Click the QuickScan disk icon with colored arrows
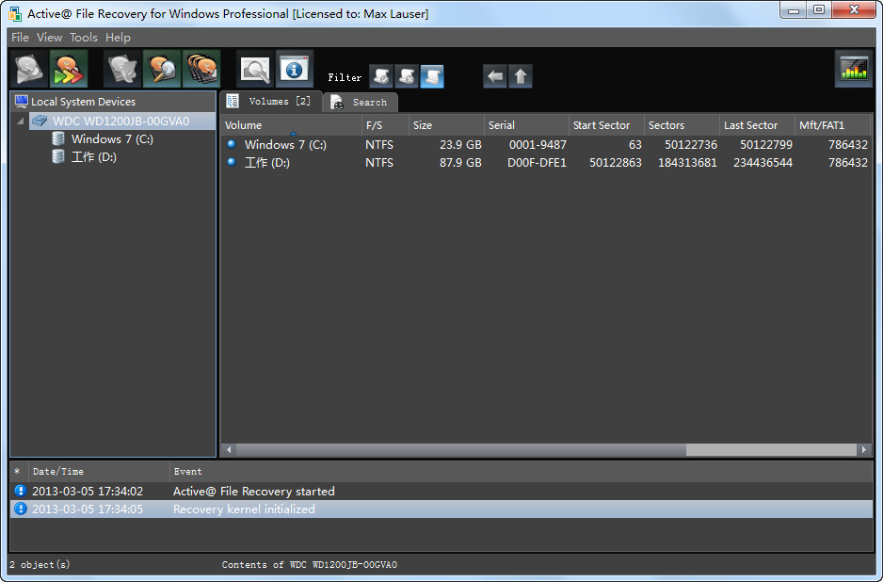This screenshot has width=883, height=582. click(x=69, y=69)
